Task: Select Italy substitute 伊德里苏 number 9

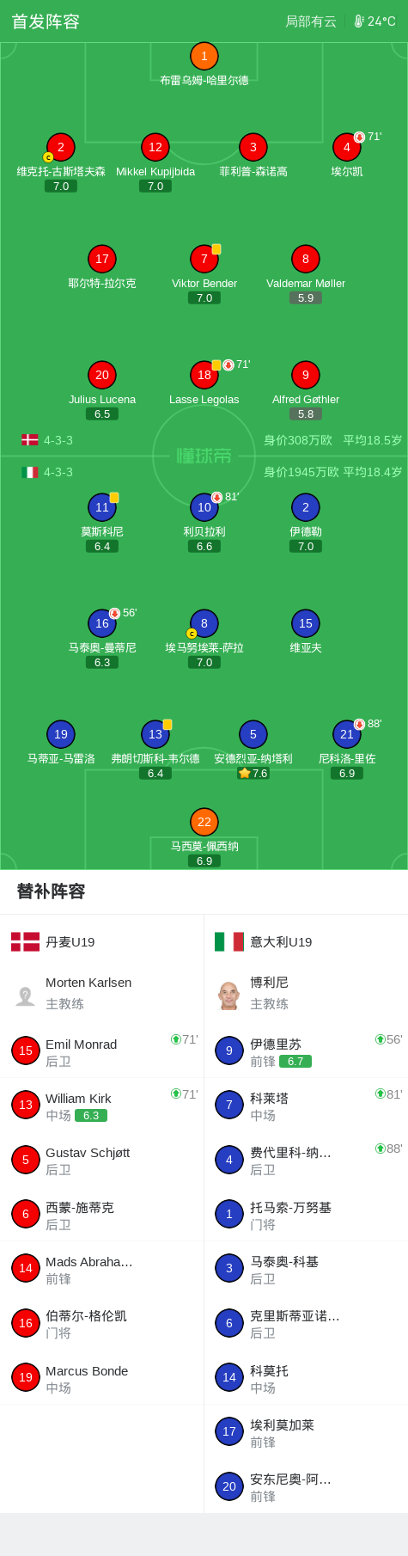Action: click(x=306, y=1051)
